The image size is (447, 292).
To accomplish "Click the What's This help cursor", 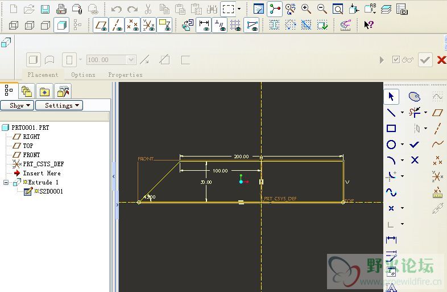I will [x=369, y=25].
